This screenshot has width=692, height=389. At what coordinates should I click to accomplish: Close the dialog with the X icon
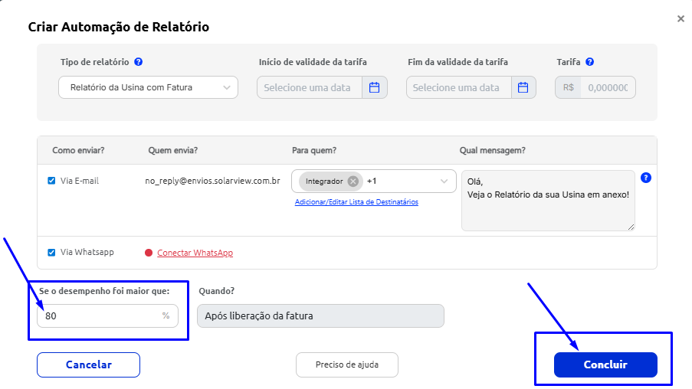click(x=681, y=18)
